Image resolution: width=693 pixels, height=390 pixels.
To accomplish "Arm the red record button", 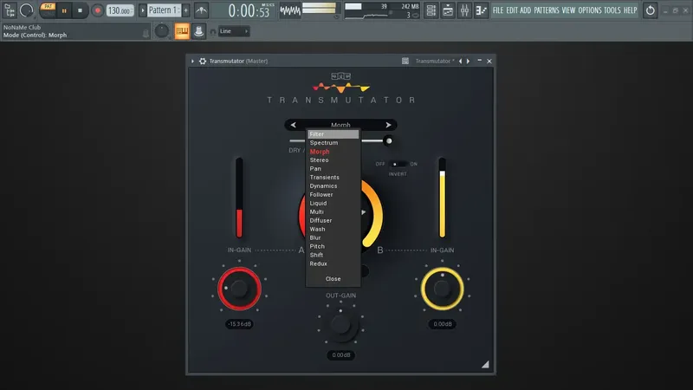I will pos(97,10).
